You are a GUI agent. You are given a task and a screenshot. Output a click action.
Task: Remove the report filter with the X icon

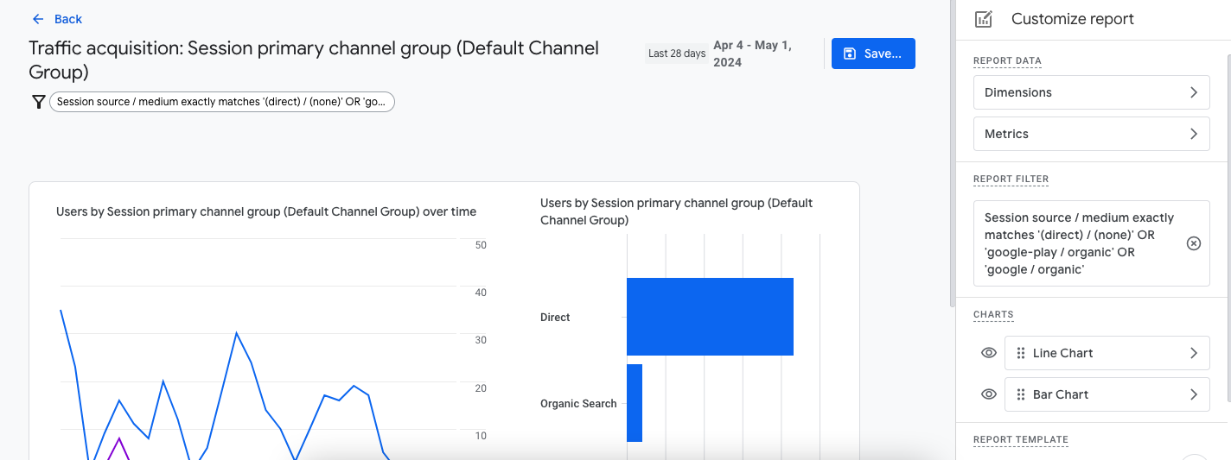[x=1193, y=243]
